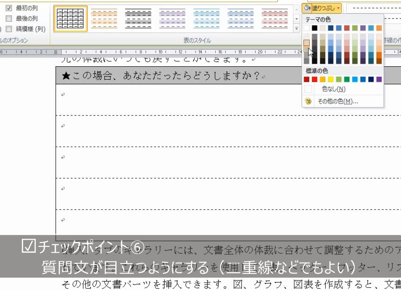Select the plain black grid table style
This screenshot has height=290, width=401.
(70, 19)
